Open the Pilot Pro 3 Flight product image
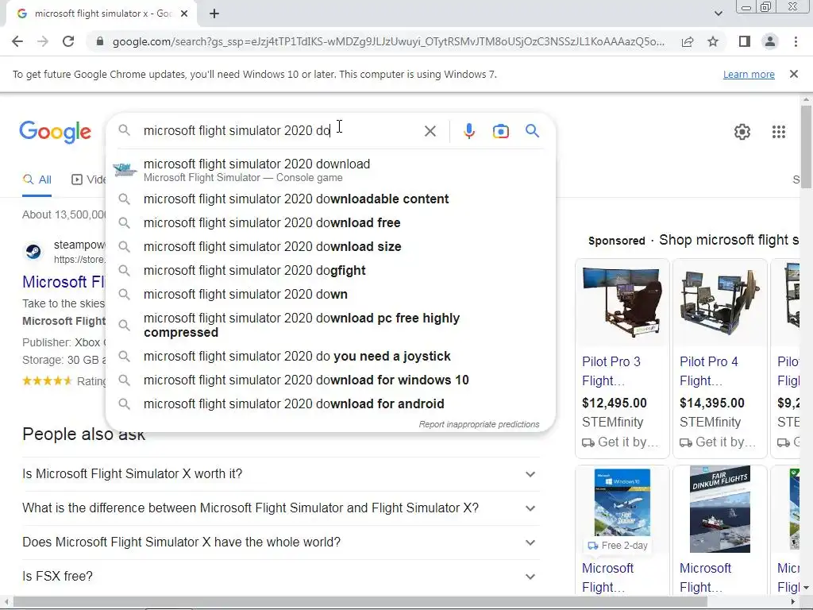This screenshot has height=610, width=813. (622, 303)
